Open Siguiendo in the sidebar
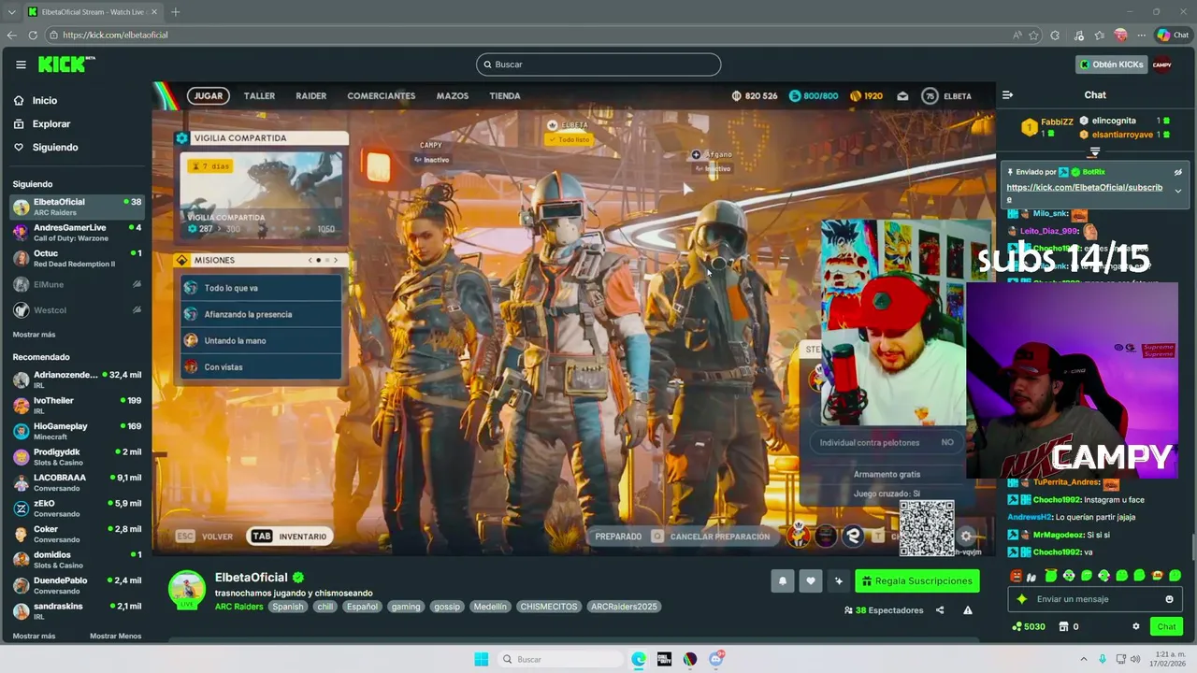Viewport: 1197px width, 673px height. 54,148
